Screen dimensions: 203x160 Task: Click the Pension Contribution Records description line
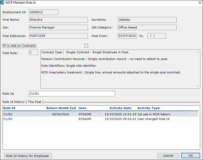click(x=105, y=59)
